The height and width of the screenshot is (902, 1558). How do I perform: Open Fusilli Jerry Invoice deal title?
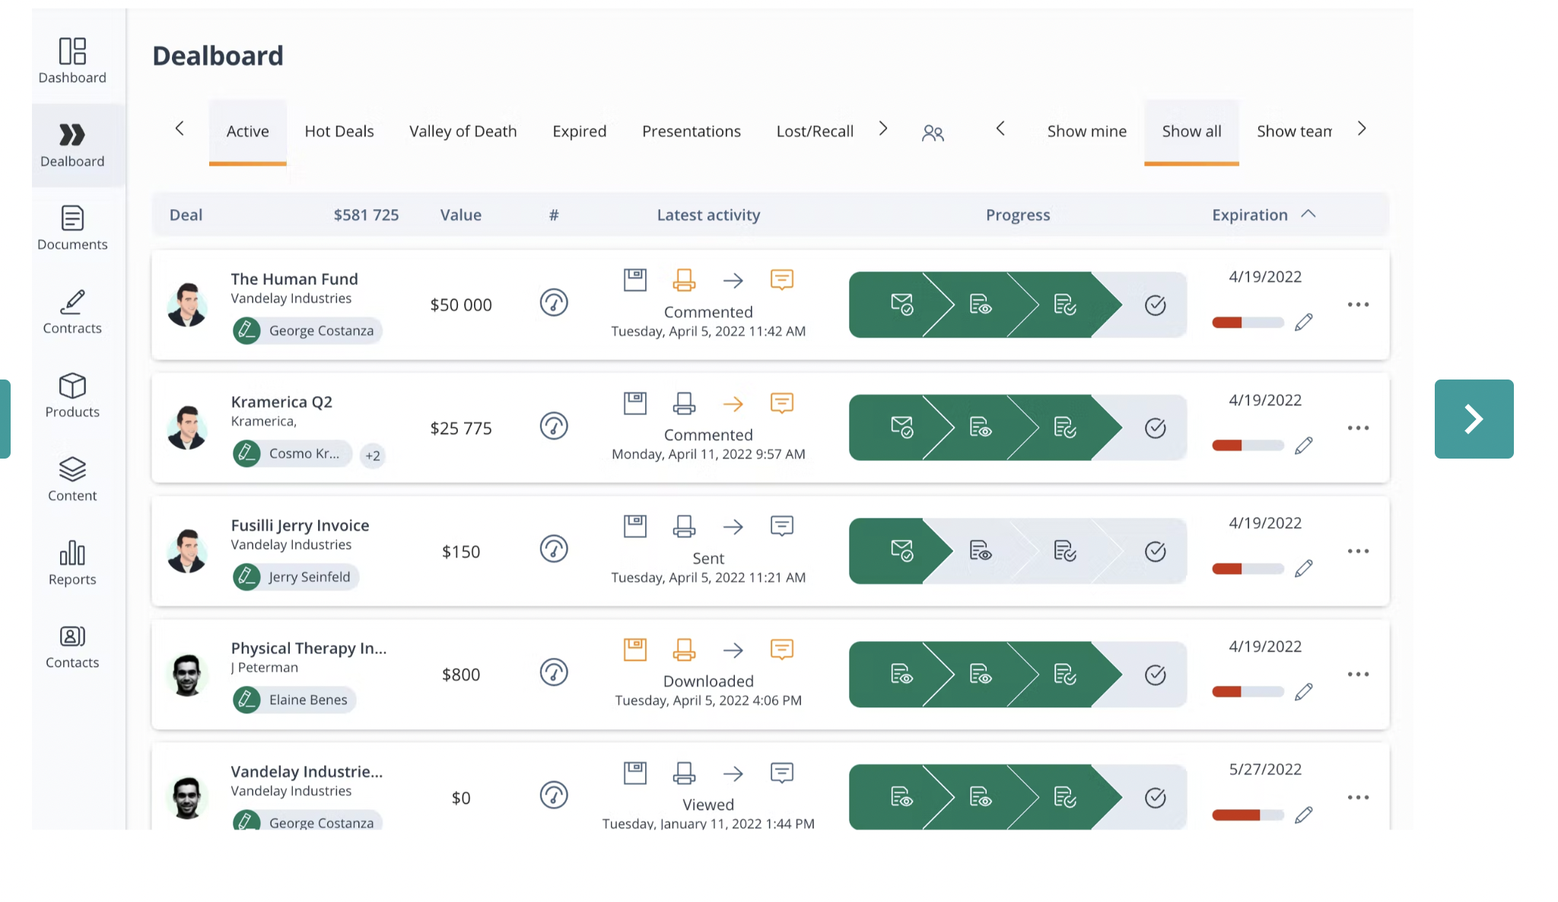300,526
